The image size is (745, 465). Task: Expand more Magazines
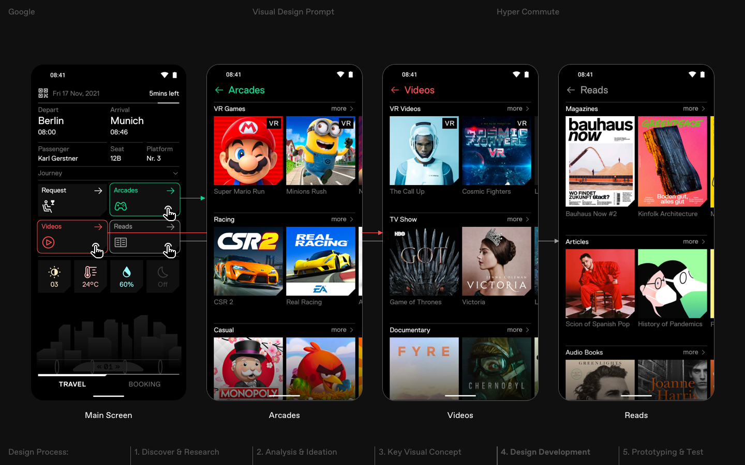pyautogui.click(x=694, y=109)
